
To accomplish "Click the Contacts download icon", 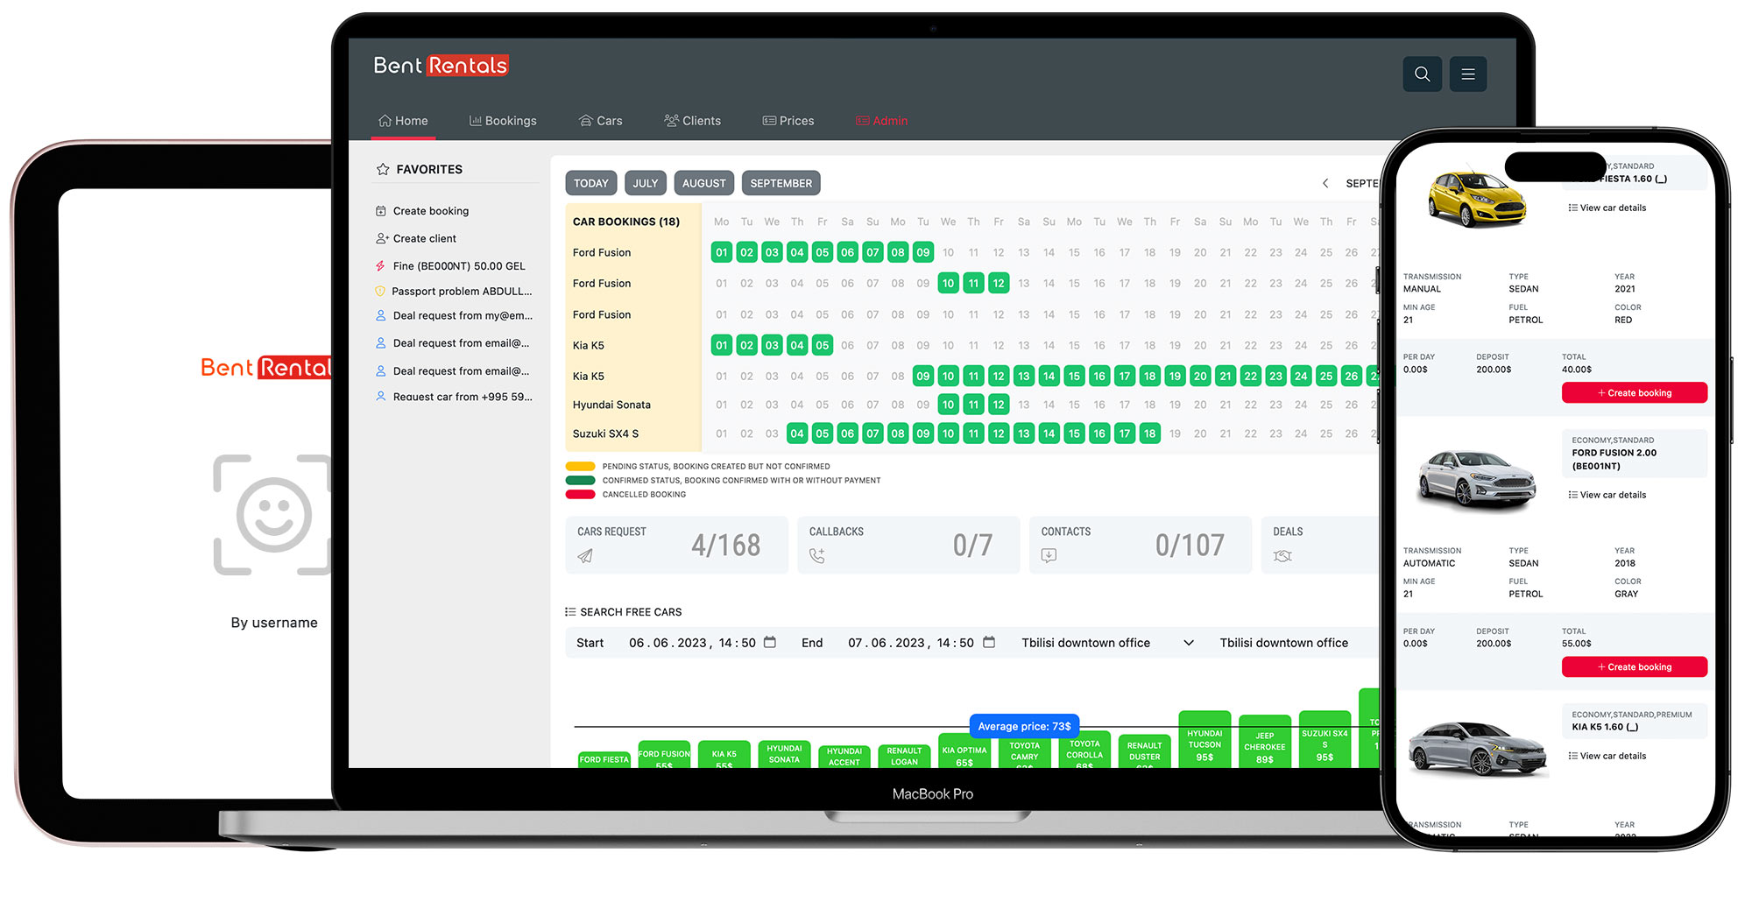I will point(1049,556).
